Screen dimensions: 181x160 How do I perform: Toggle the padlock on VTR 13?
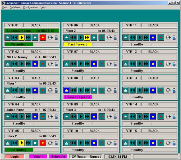174,90
